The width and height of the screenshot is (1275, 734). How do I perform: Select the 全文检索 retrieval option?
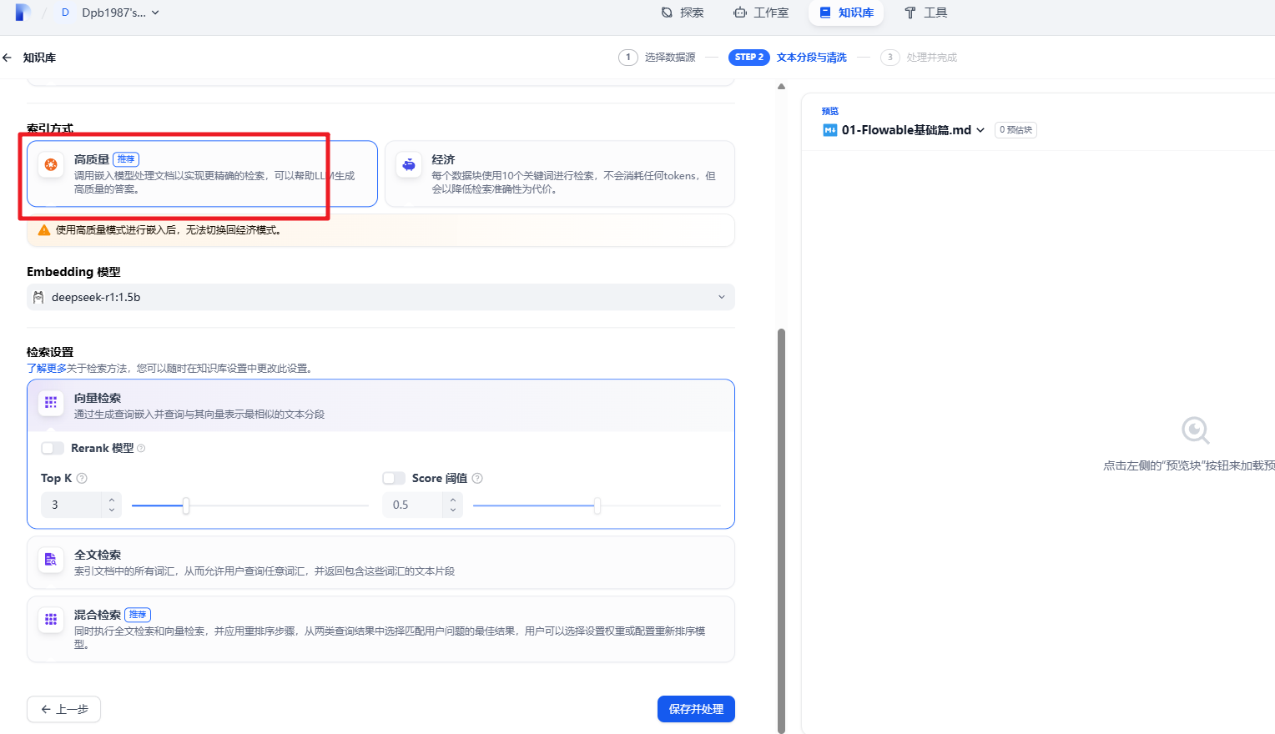[380, 562]
